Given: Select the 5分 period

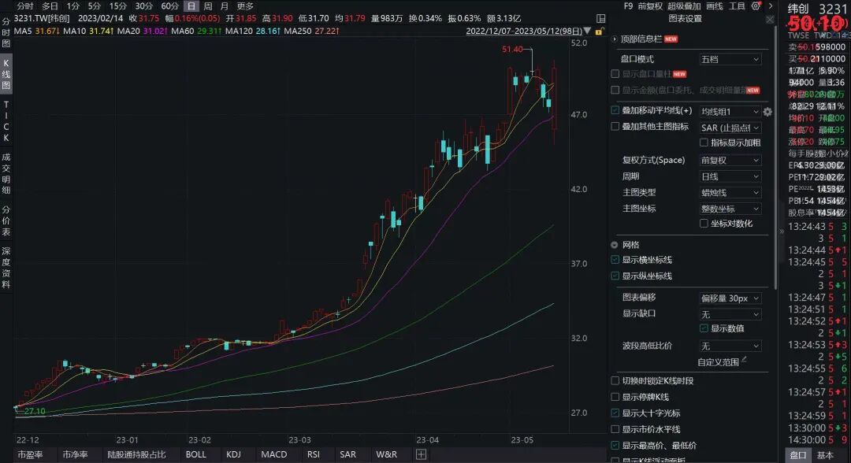Looking at the screenshot, I should coord(95,6).
